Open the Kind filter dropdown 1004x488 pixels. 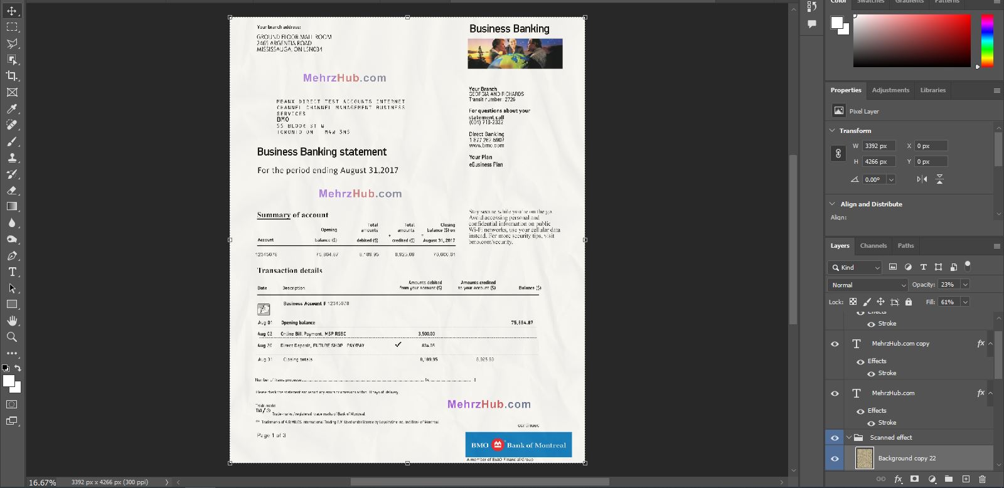click(x=855, y=267)
